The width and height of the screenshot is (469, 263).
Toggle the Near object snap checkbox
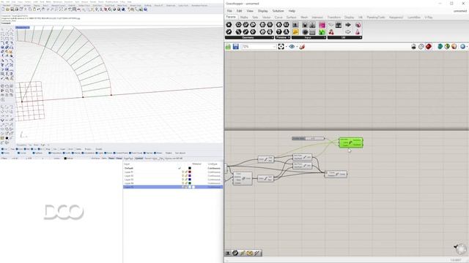point(10,149)
